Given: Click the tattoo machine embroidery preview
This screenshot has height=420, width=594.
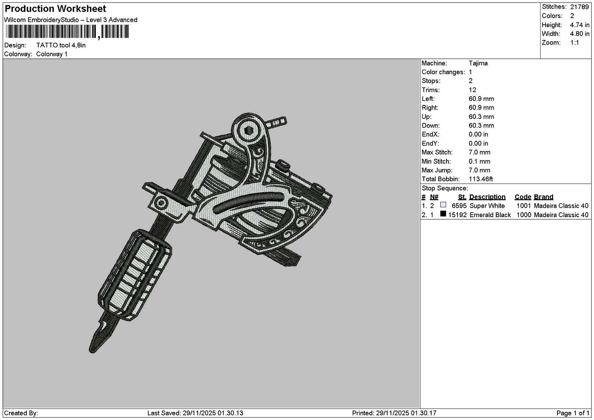Looking at the screenshot, I should [x=210, y=234].
